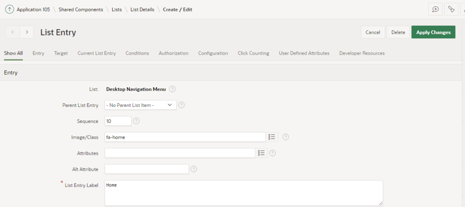The height and width of the screenshot is (207, 465).
Task: Open the Conditions tab
Action: 137,53
